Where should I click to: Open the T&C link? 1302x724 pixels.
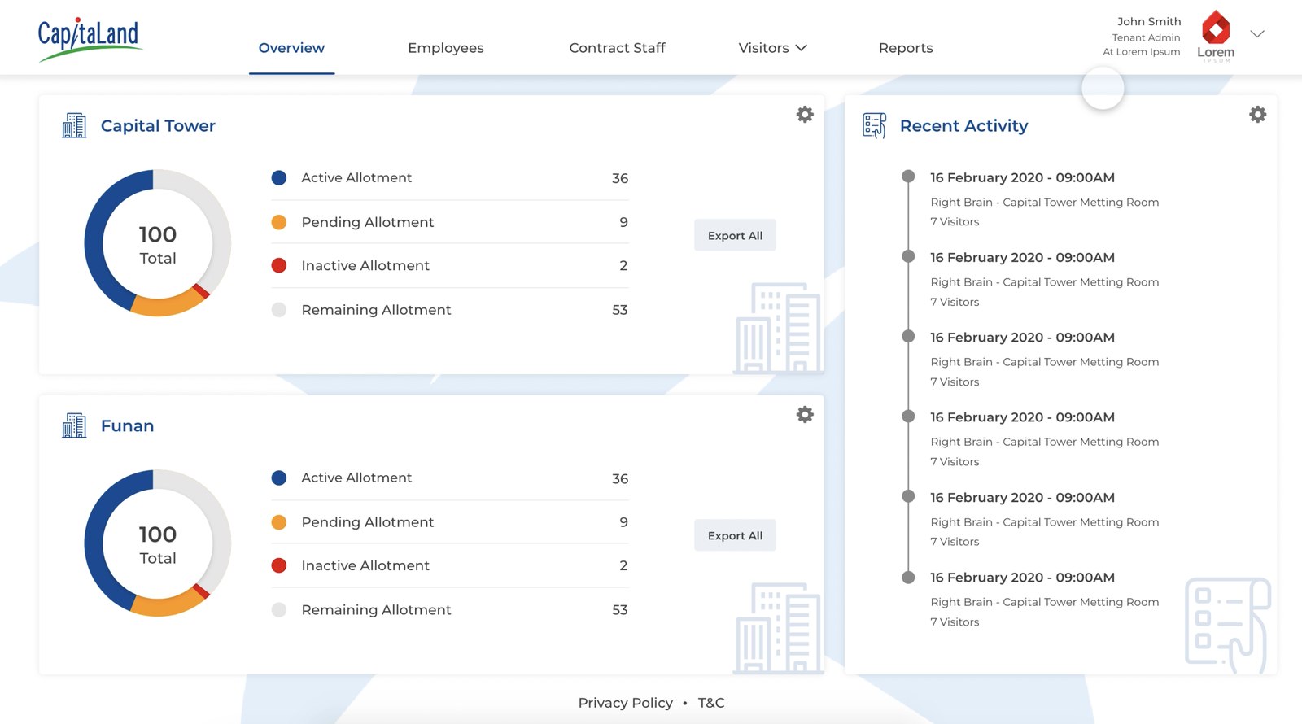pyautogui.click(x=711, y=703)
